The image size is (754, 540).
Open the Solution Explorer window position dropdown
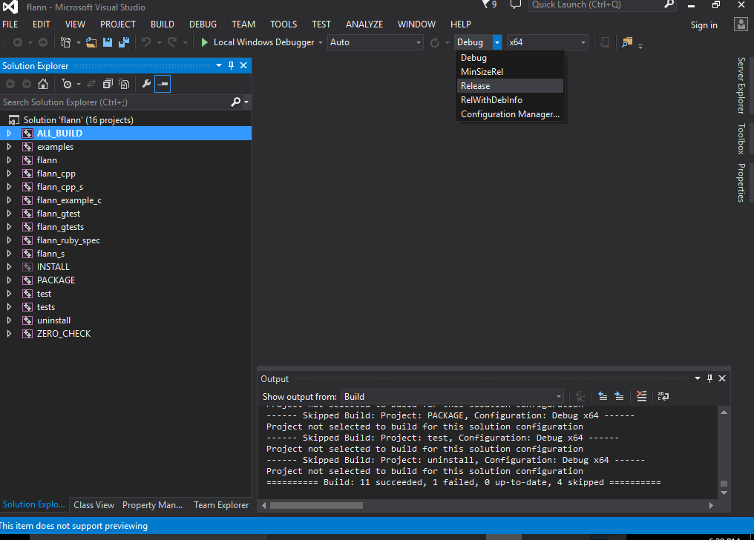pyautogui.click(x=219, y=65)
